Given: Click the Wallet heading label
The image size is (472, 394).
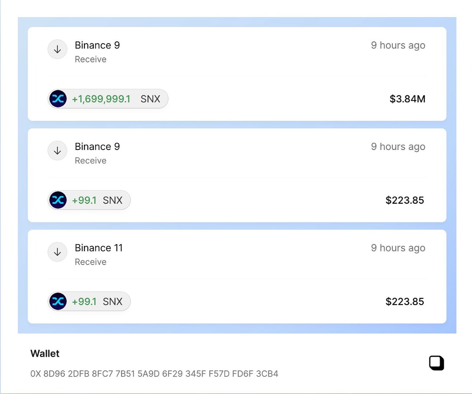Looking at the screenshot, I should [45, 354].
